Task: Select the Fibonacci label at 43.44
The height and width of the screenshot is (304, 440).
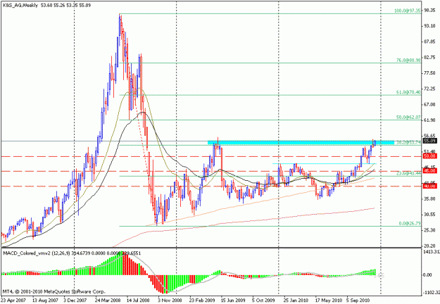Action: pyautogui.click(x=408, y=174)
